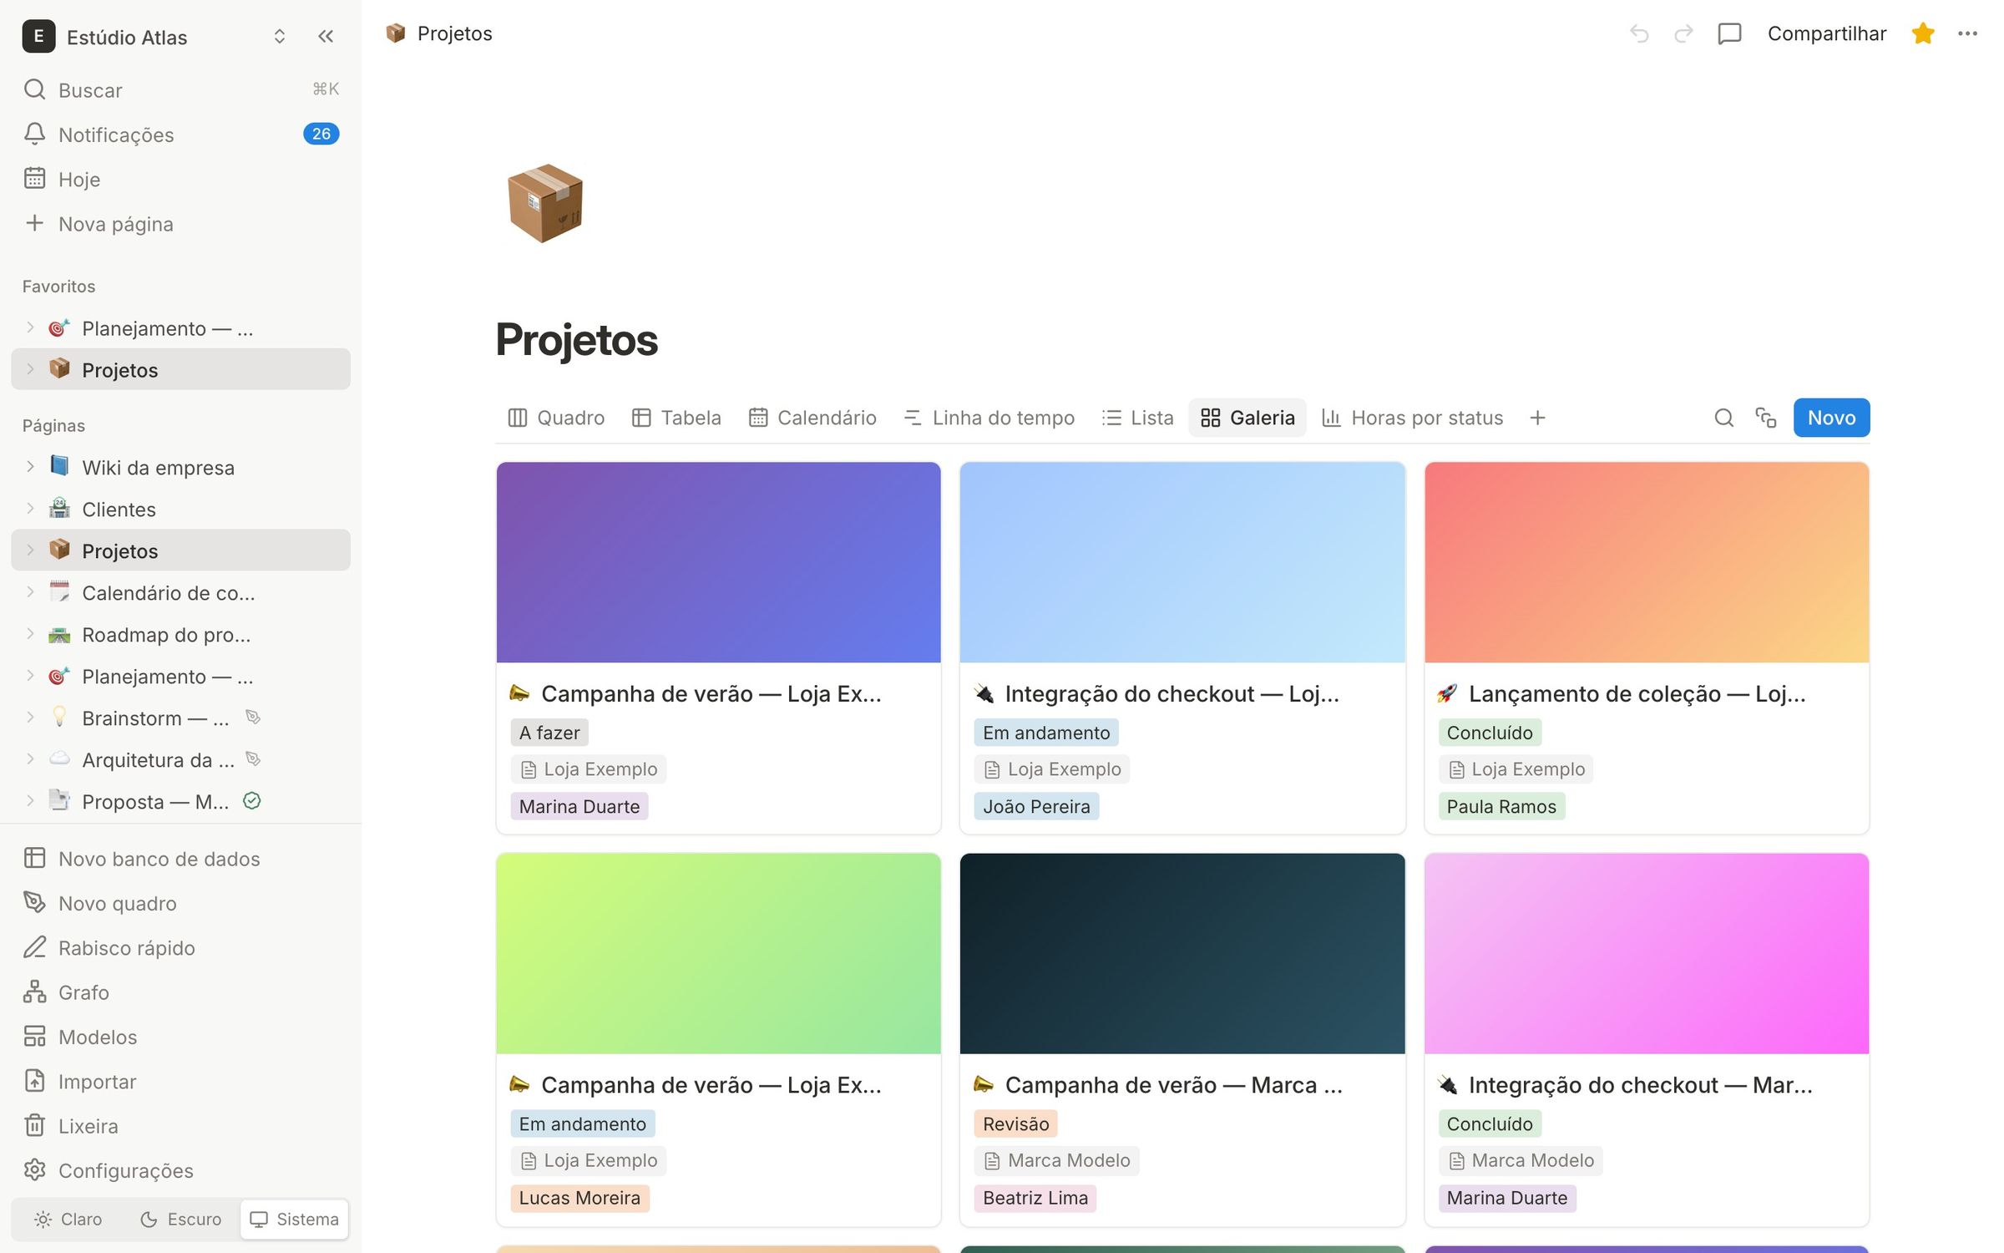
Task: Switch to the Lista view tab
Action: 1137,418
